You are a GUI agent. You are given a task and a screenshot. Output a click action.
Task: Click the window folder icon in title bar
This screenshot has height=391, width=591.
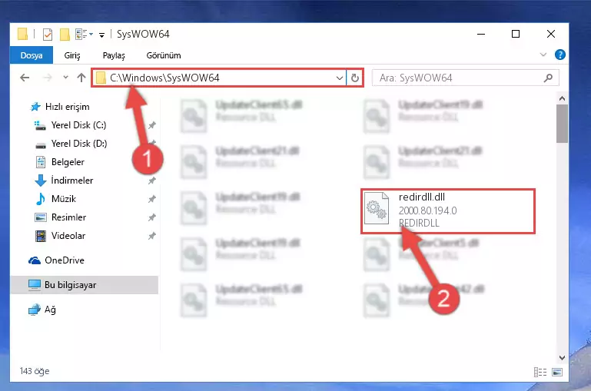coord(22,34)
